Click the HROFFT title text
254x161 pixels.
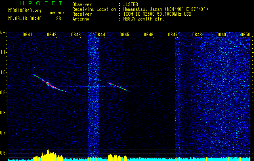pos(41,3)
